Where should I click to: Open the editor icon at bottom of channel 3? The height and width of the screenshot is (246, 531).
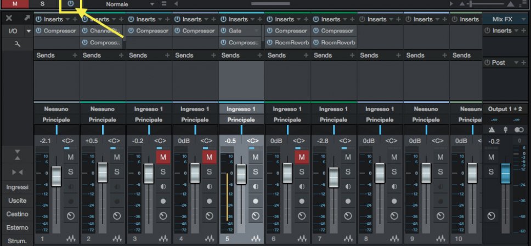(163, 238)
